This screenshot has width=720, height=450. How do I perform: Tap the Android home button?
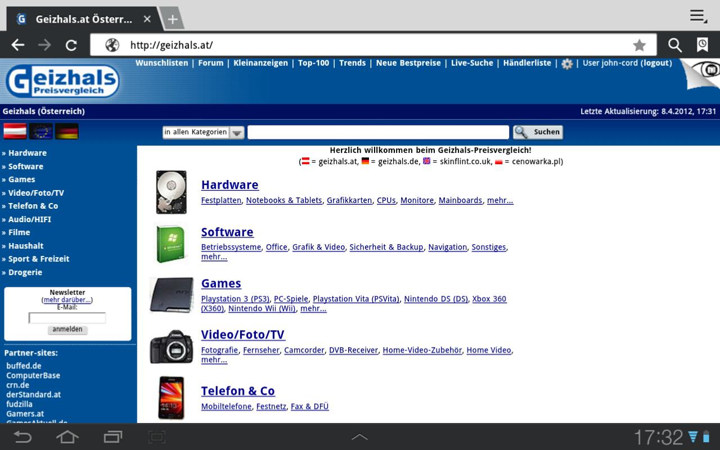click(x=67, y=436)
